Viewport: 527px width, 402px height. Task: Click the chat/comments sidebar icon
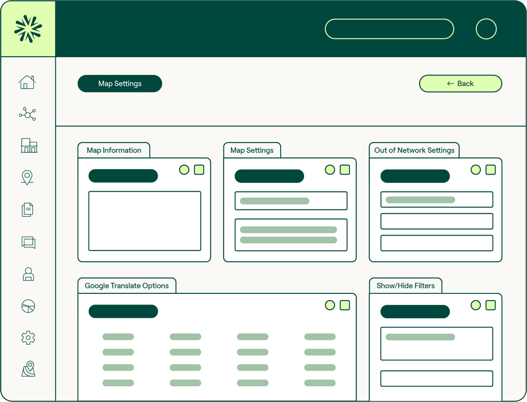point(28,242)
